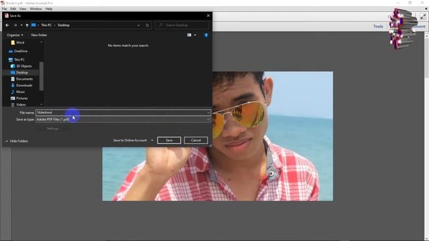This screenshot has width=429, height=241.
Task: Open Music folder in navigation pane
Action: [x=20, y=92]
